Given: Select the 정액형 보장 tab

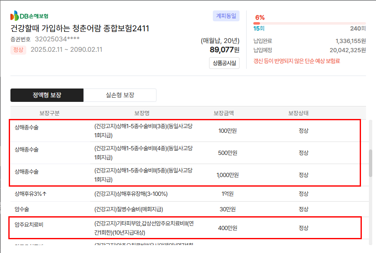Looking at the screenshot, I should (47, 95).
